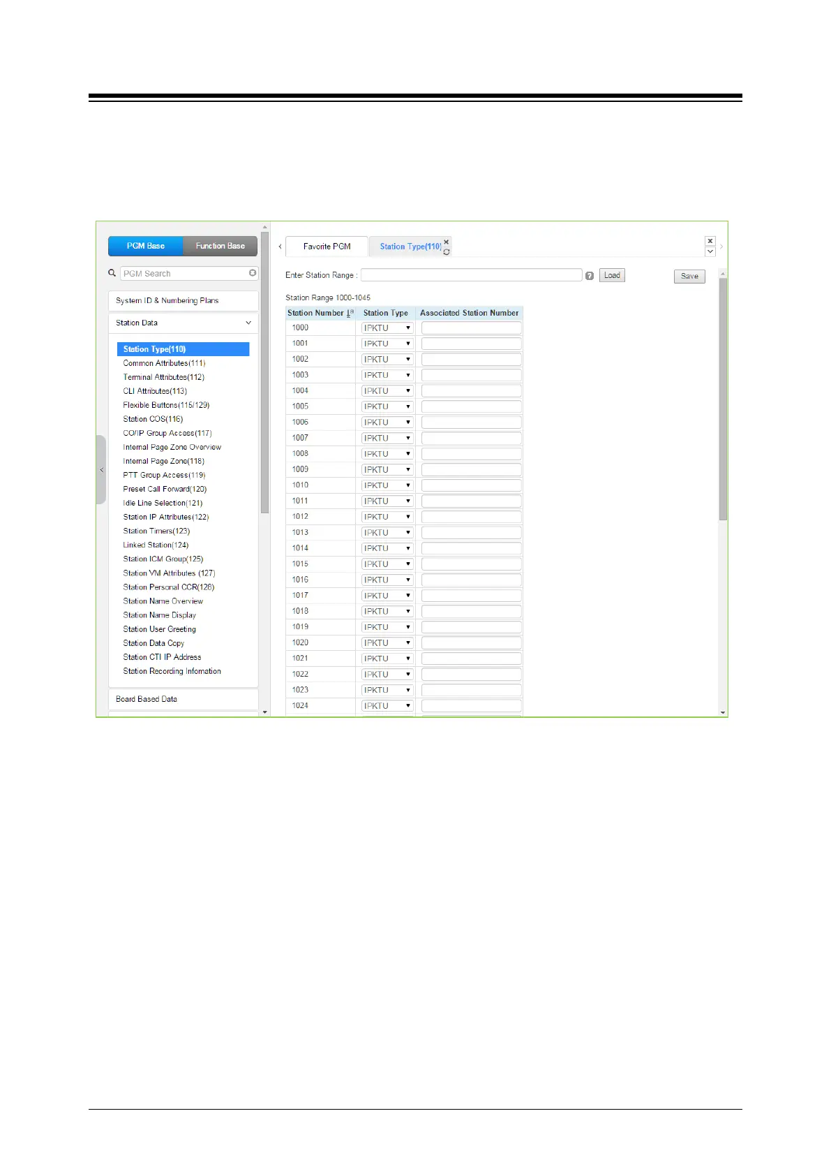
Task: Open Internal Page Zone(118)
Action: coord(163,461)
